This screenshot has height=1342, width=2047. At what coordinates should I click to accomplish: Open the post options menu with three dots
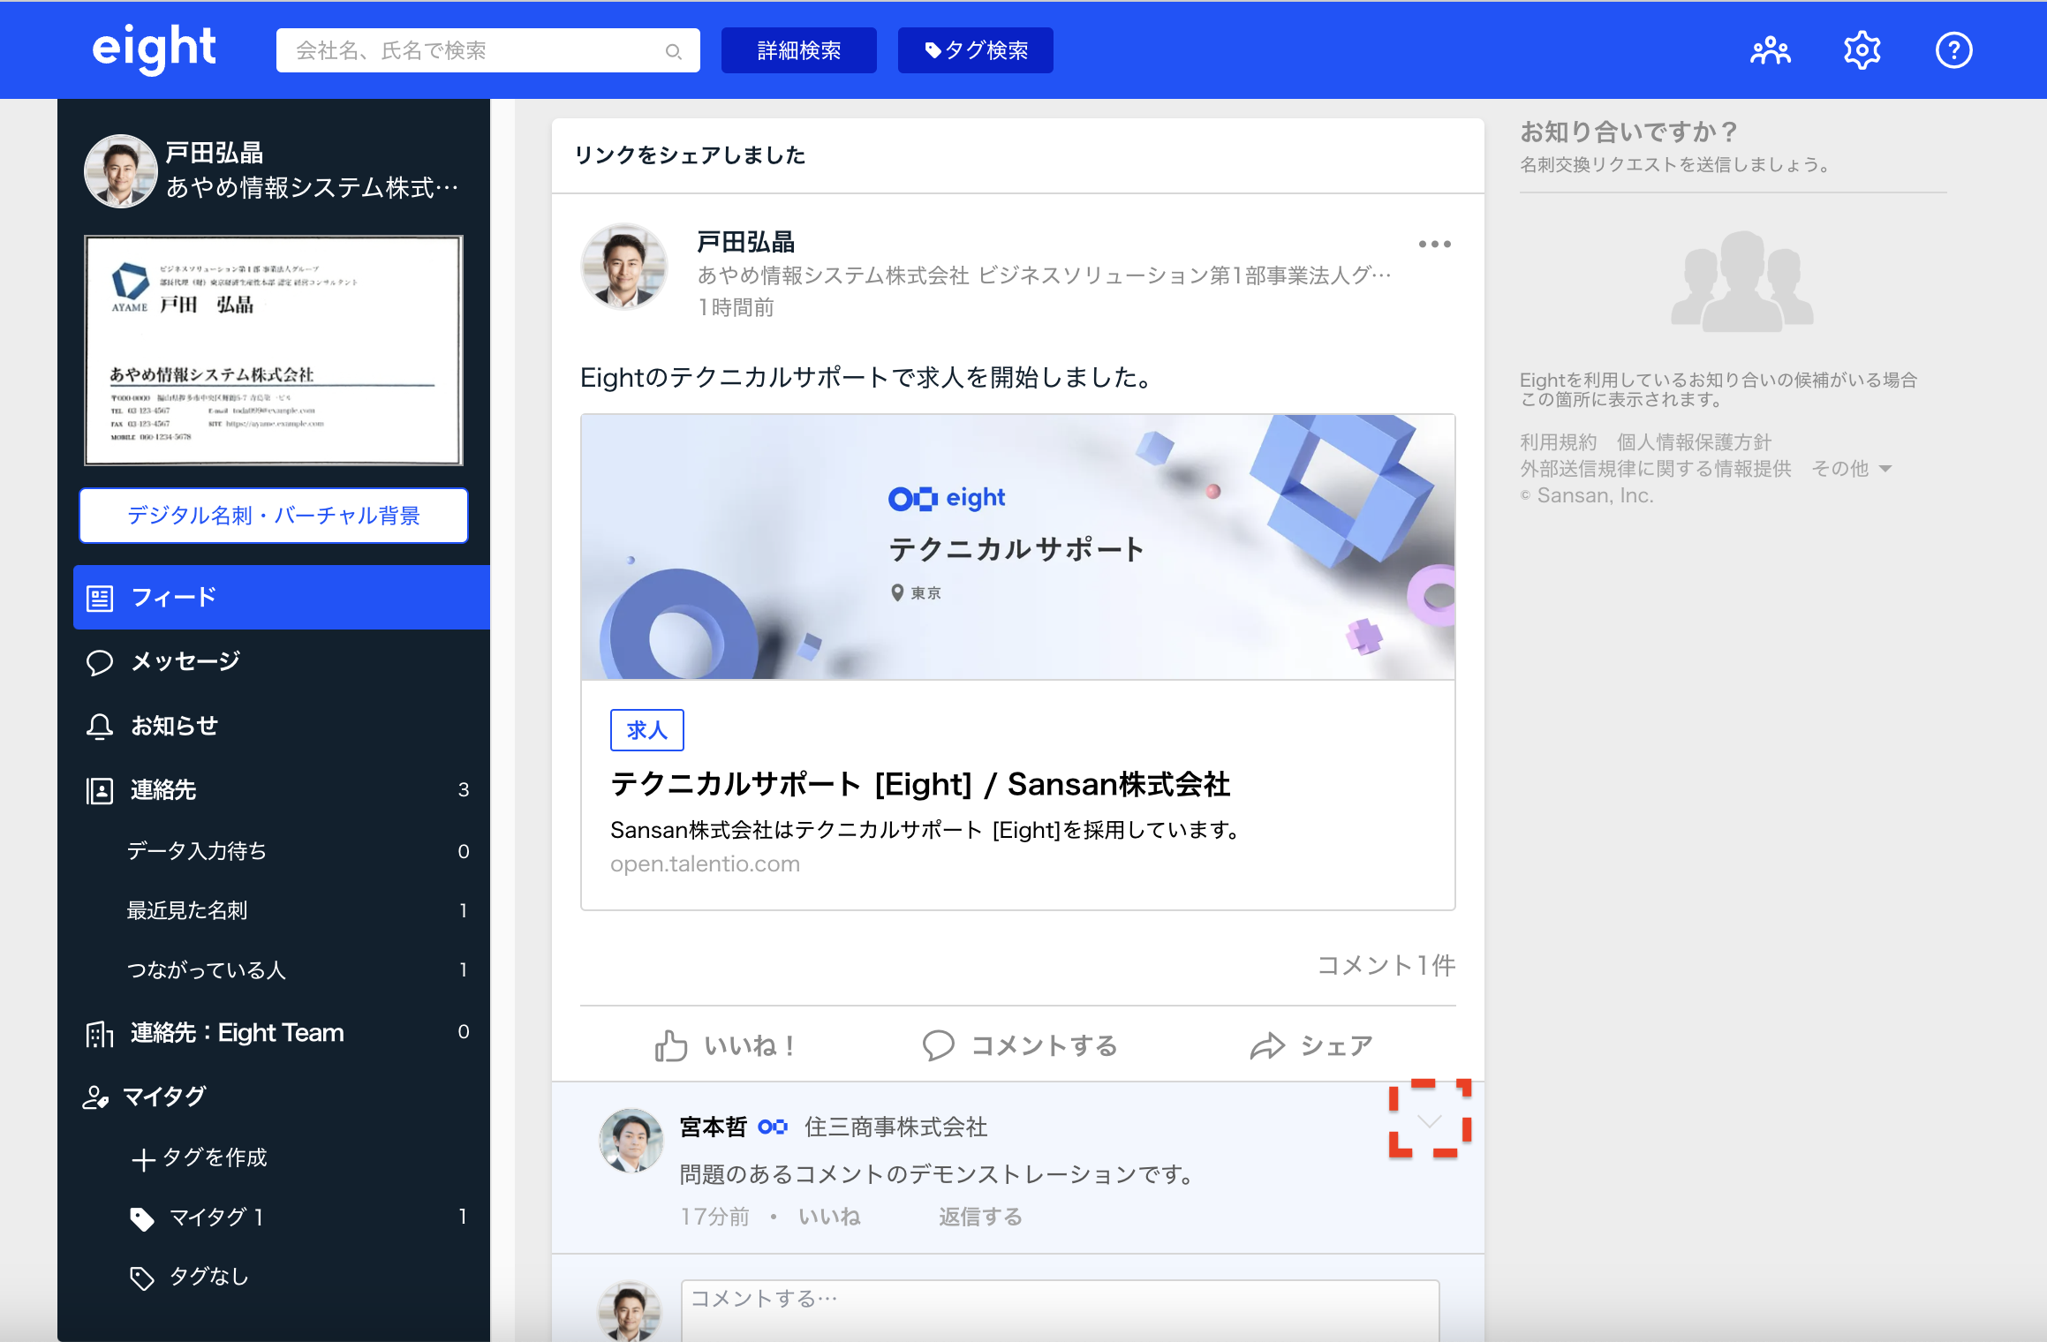[x=1434, y=245]
